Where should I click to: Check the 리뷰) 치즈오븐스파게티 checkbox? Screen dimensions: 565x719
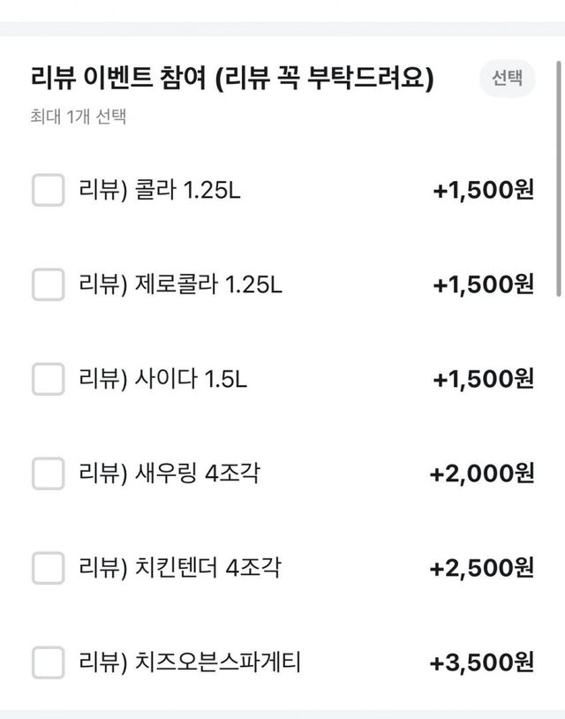[48, 662]
